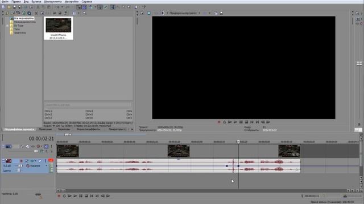
Task: Expand the By Type media bin
Action: pyautogui.click(x=7, y=25)
